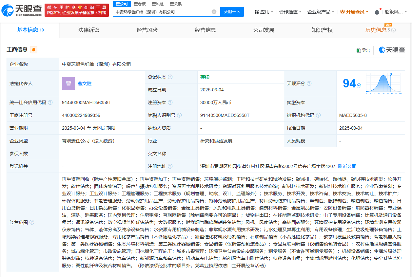Click help icon next to 注册资本

pyautogui.click(x=170, y=102)
